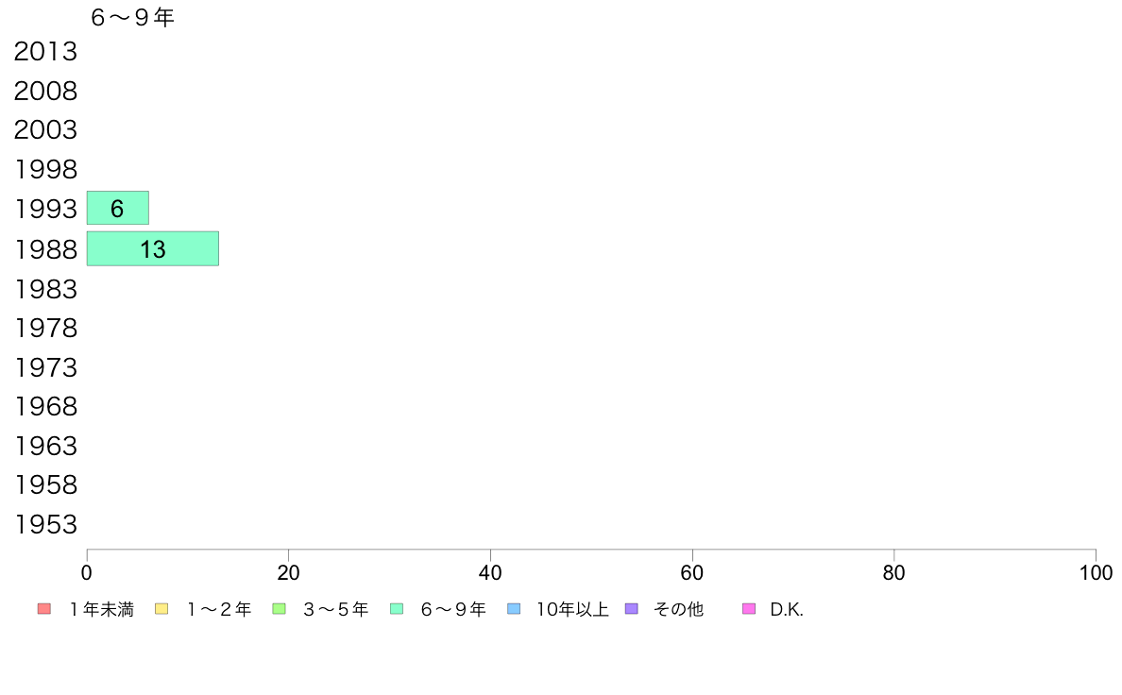Click the 1983 year label

point(45,289)
